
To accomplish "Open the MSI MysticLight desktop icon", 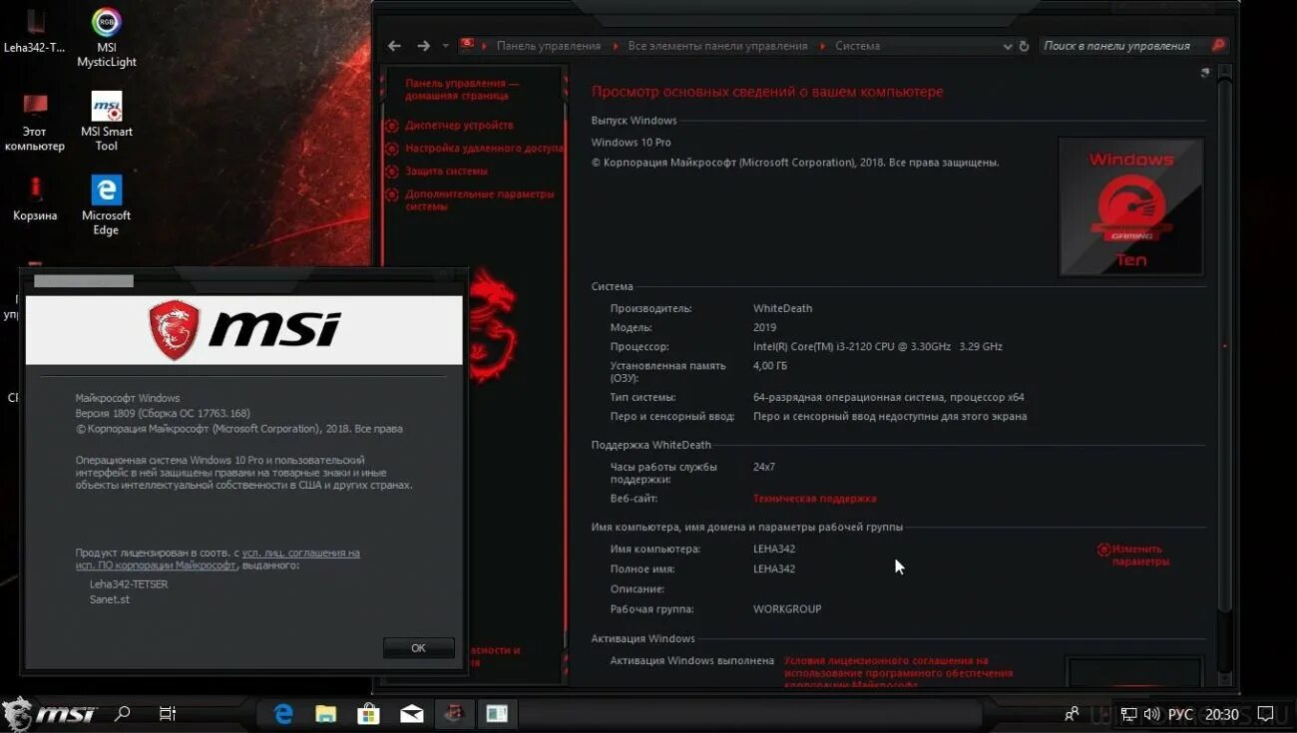I will pyautogui.click(x=107, y=38).
